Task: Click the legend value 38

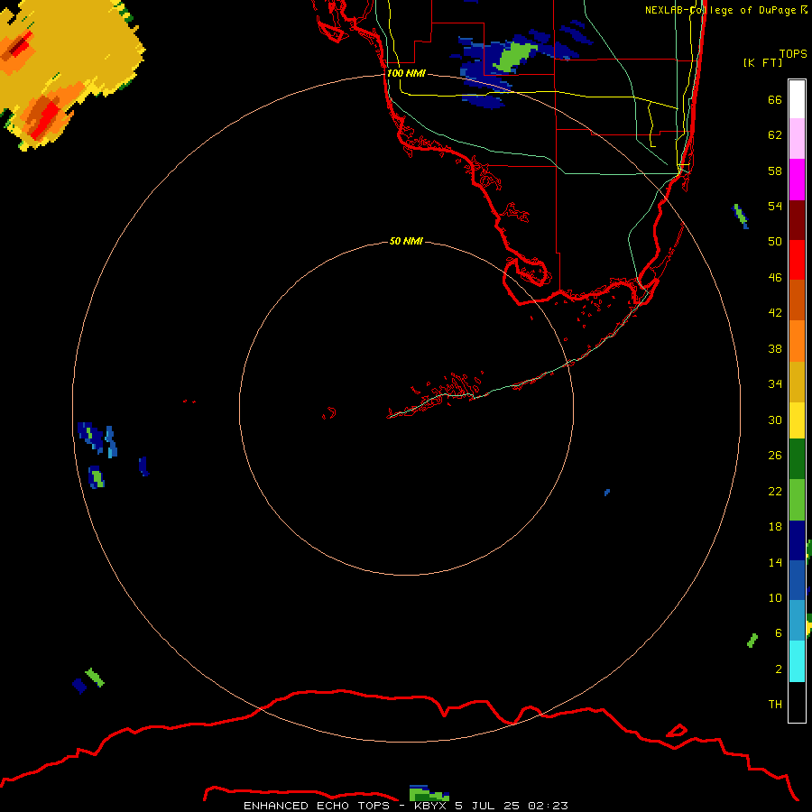Action: click(x=775, y=348)
